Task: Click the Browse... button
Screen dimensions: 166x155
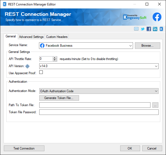Action: (147, 46)
